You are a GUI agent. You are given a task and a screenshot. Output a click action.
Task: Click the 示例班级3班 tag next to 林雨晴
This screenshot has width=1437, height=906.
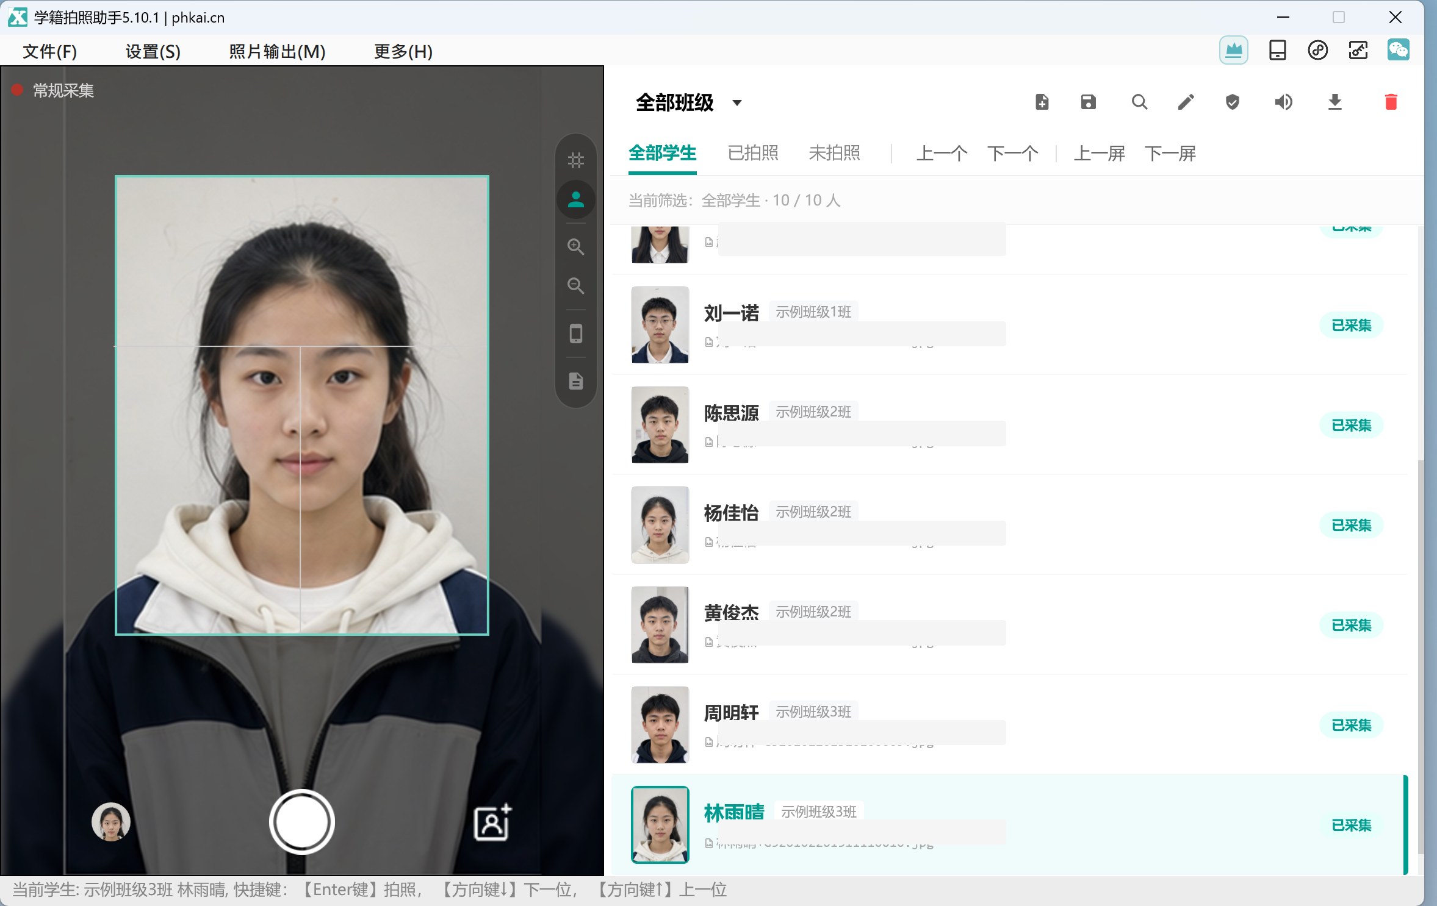[x=819, y=812]
